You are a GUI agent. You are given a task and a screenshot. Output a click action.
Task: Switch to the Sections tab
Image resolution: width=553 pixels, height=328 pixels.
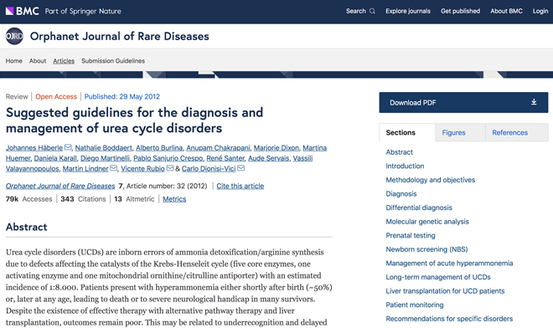coord(407,132)
